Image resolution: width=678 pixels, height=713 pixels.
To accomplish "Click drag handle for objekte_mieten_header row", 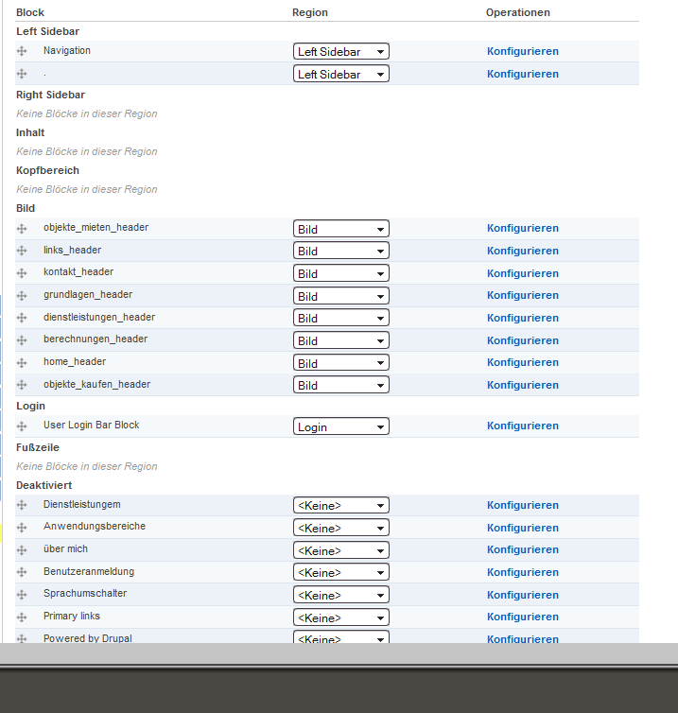I will click(22, 229).
